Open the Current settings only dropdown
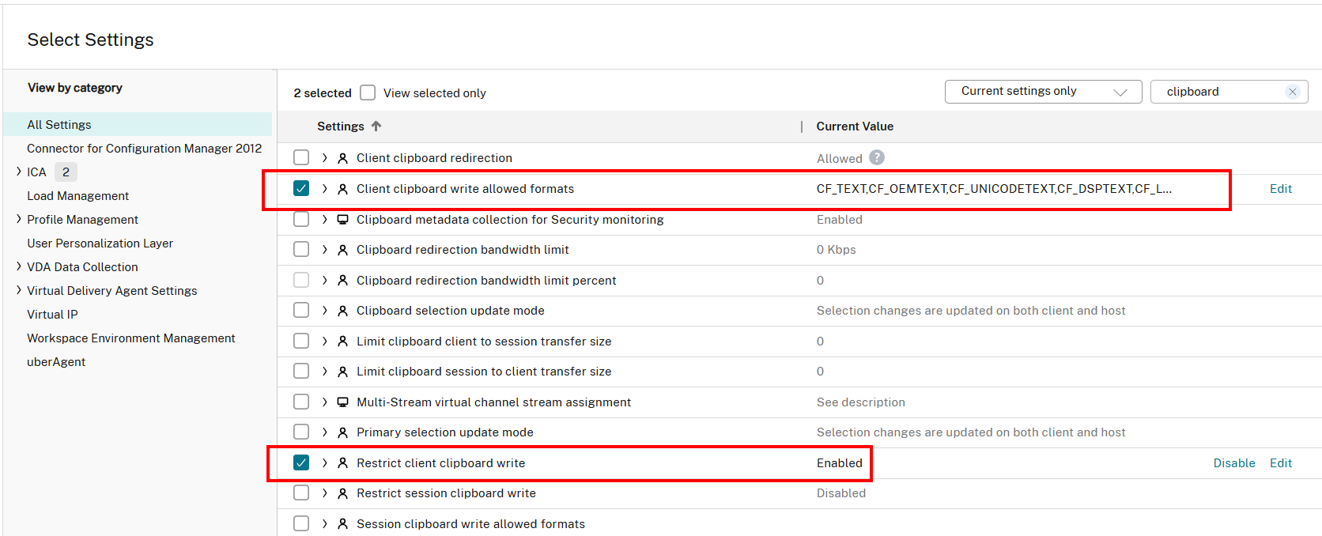The image size is (1322, 536). pos(1042,92)
